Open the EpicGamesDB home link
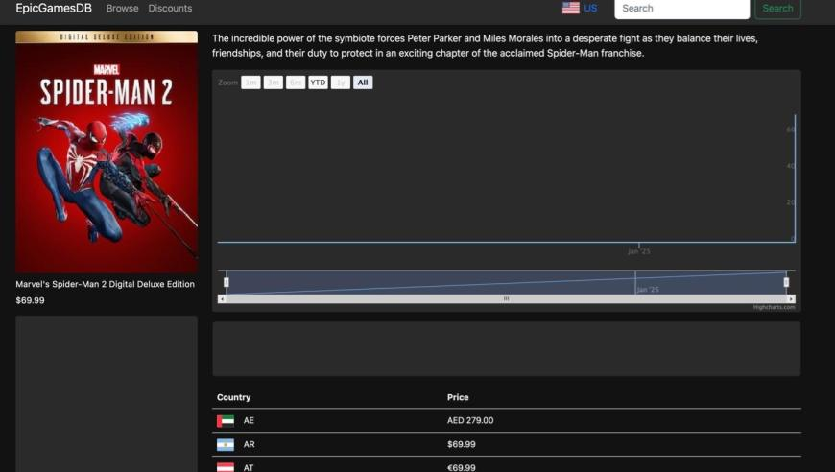Viewport: 835px width, 472px height. coord(54,8)
